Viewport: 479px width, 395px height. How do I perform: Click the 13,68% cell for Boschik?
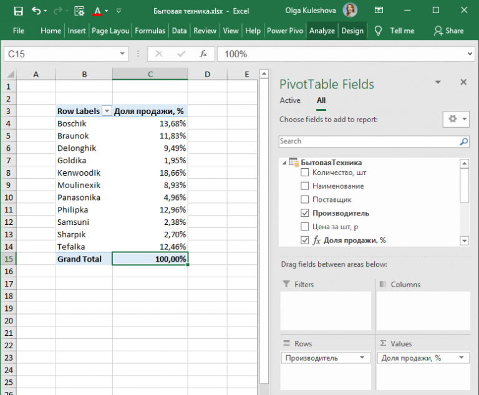pyautogui.click(x=150, y=123)
